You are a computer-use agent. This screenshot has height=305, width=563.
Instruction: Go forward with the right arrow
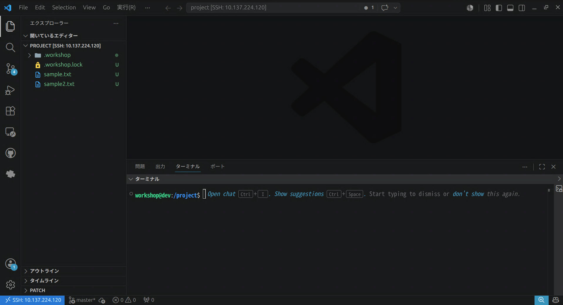click(179, 8)
